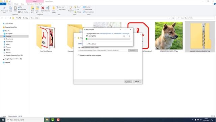The height and width of the screenshot is (122, 216).
Task: Click the green copy progress bar
Action: pos(108,39)
